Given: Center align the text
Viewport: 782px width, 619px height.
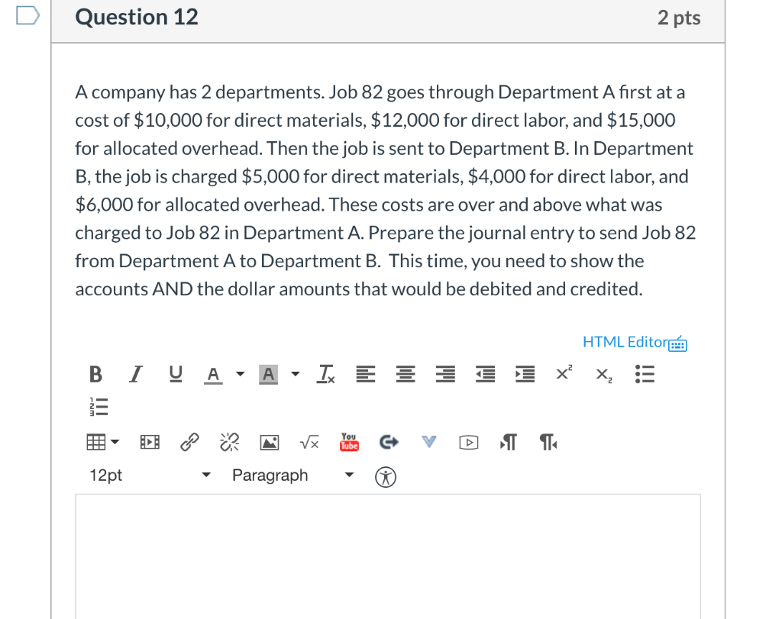Looking at the screenshot, I should [x=406, y=374].
